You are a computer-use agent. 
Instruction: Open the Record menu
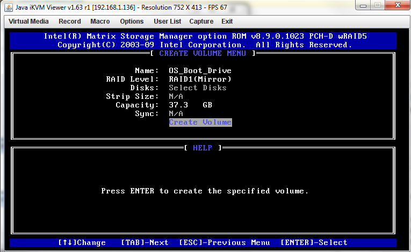(69, 21)
